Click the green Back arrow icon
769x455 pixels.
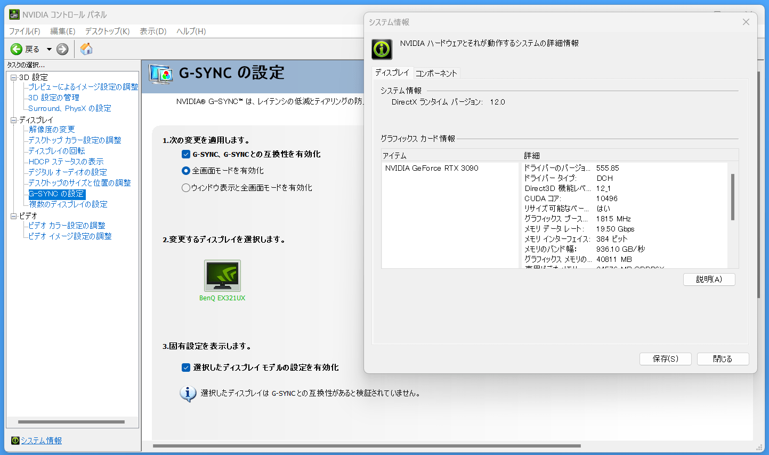pos(17,49)
